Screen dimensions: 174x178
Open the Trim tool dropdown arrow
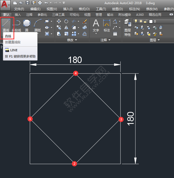click(x=78, y=21)
